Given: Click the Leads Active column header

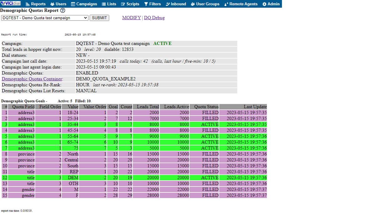Looking at the screenshot, I should [175, 107].
